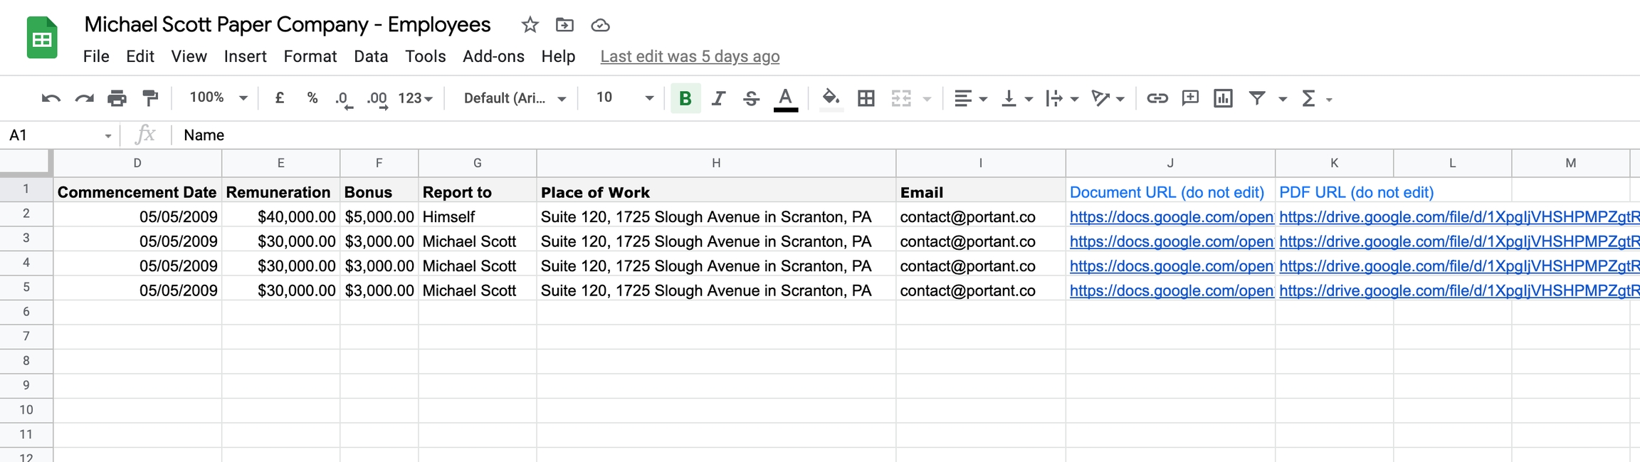Toggle bold formatting
The image size is (1640, 462).
click(685, 98)
